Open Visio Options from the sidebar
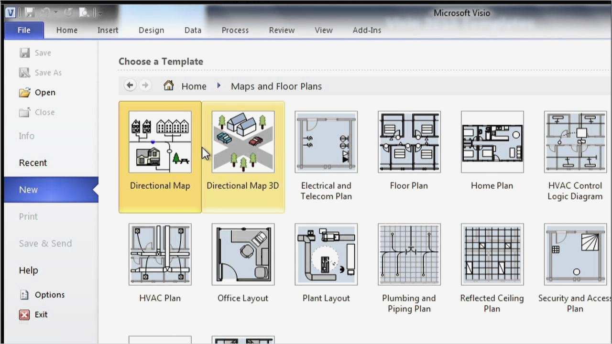Viewport: 612px width, 344px height. tap(42, 295)
